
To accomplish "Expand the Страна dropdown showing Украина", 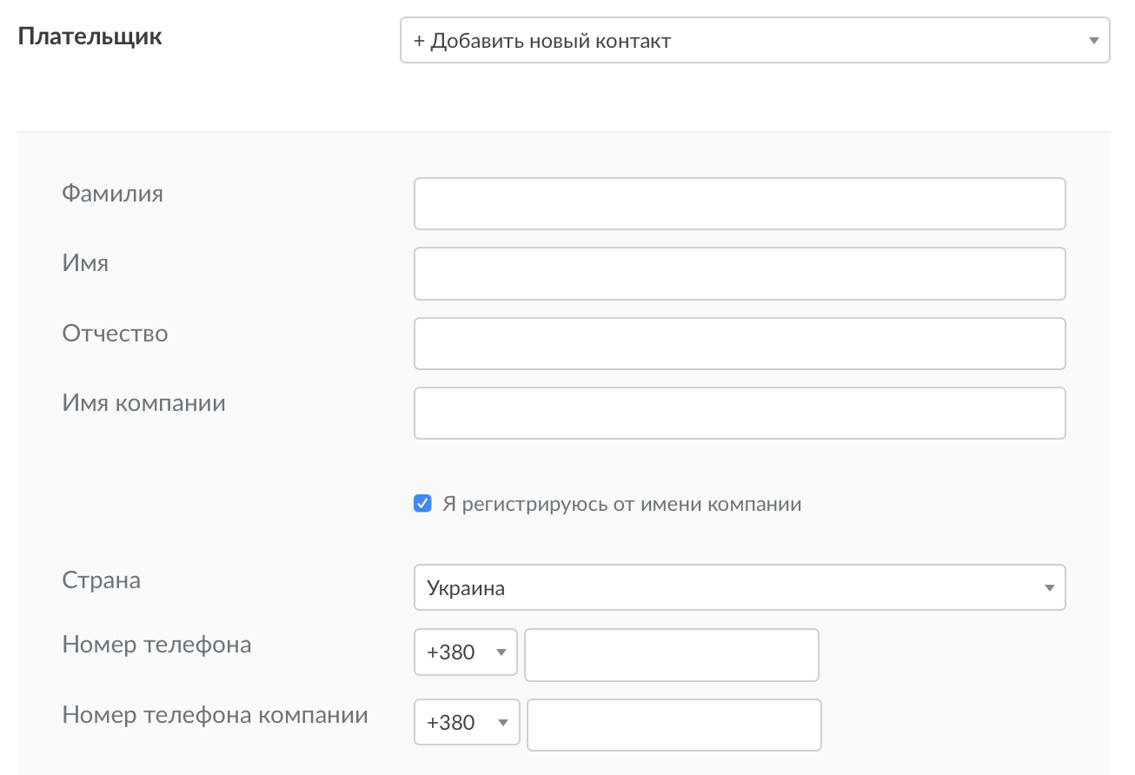I will pos(740,588).
